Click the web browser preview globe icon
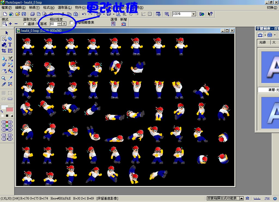This screenshot has height=202, width=279. [x=202, y=14]
